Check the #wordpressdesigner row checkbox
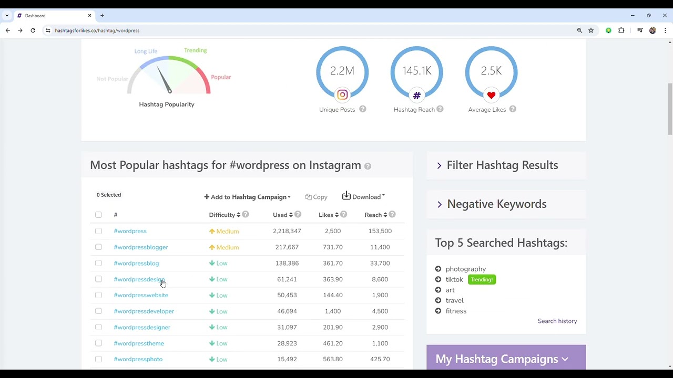673x378 pixels. [98, 327]
